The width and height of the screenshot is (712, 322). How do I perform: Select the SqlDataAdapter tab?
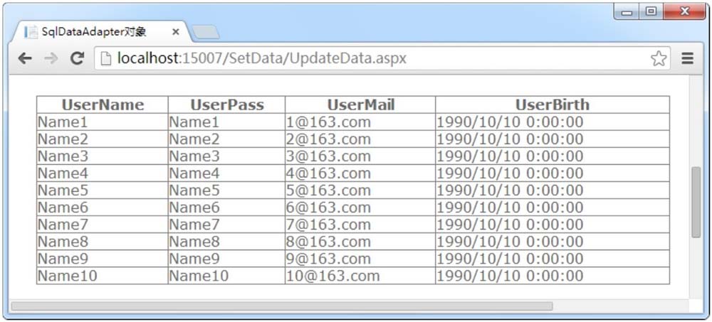94,32
